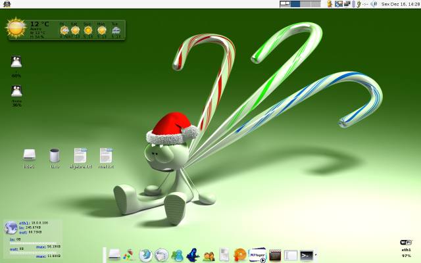The image size is (421, 263).
Task: Select the Mon forecast icon
Action: tap(101, 30)
